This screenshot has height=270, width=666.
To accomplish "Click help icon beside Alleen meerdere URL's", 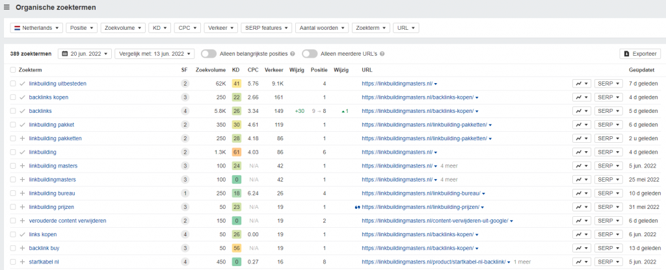I will pos(382,54).
